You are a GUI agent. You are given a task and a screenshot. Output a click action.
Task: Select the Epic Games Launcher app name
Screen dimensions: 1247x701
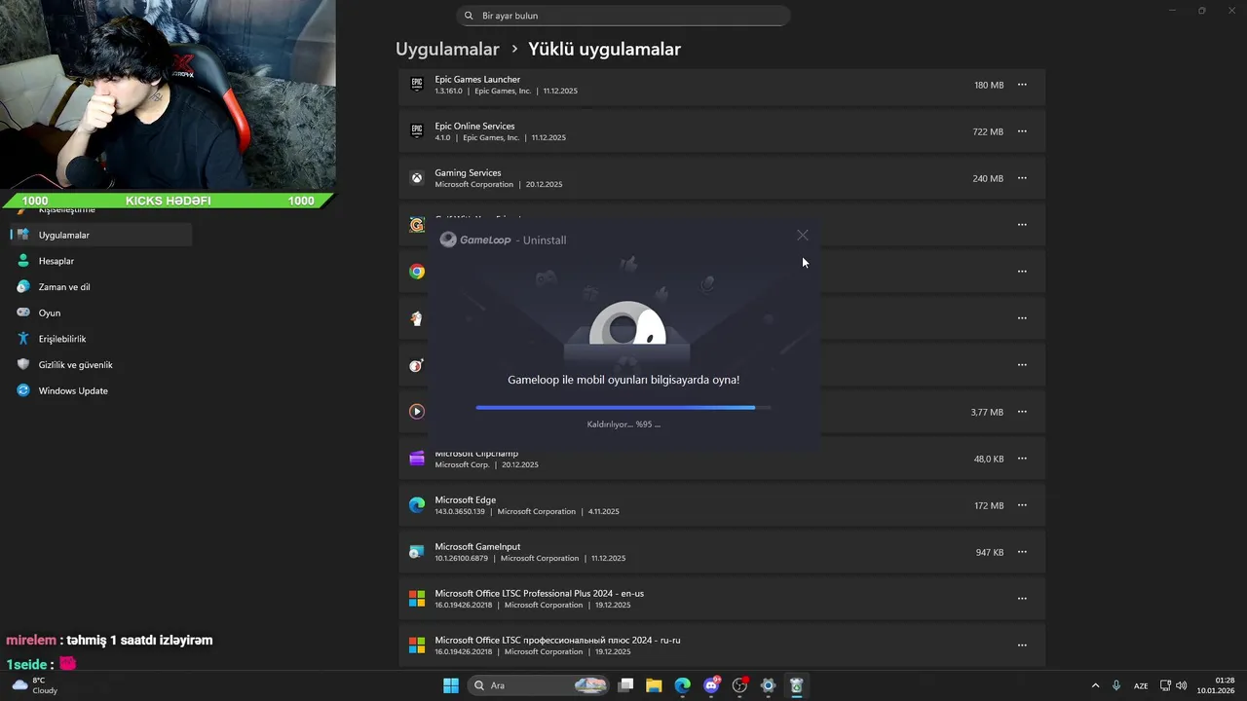click(x=477, y=79)
